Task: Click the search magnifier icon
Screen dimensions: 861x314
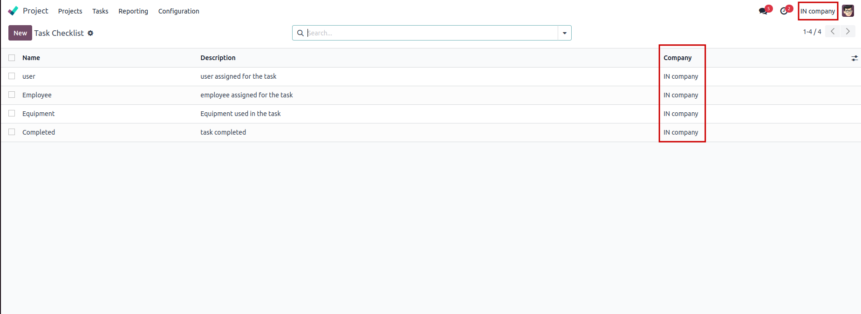Action: pos(301,33)
